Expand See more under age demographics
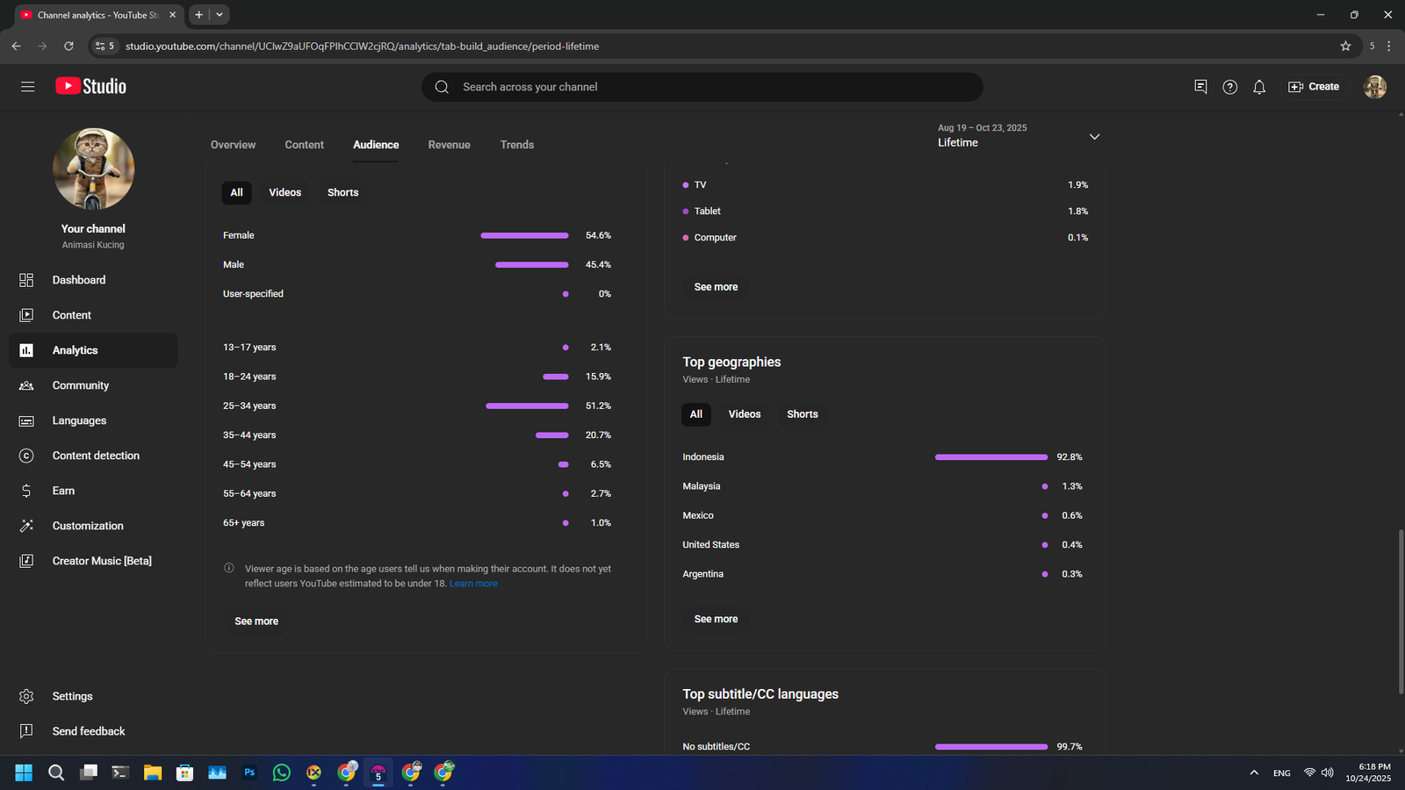 (x=256, y=621)
